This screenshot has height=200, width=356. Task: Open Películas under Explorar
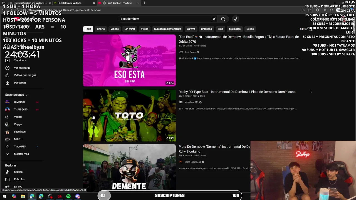click(x=19, y=179)
